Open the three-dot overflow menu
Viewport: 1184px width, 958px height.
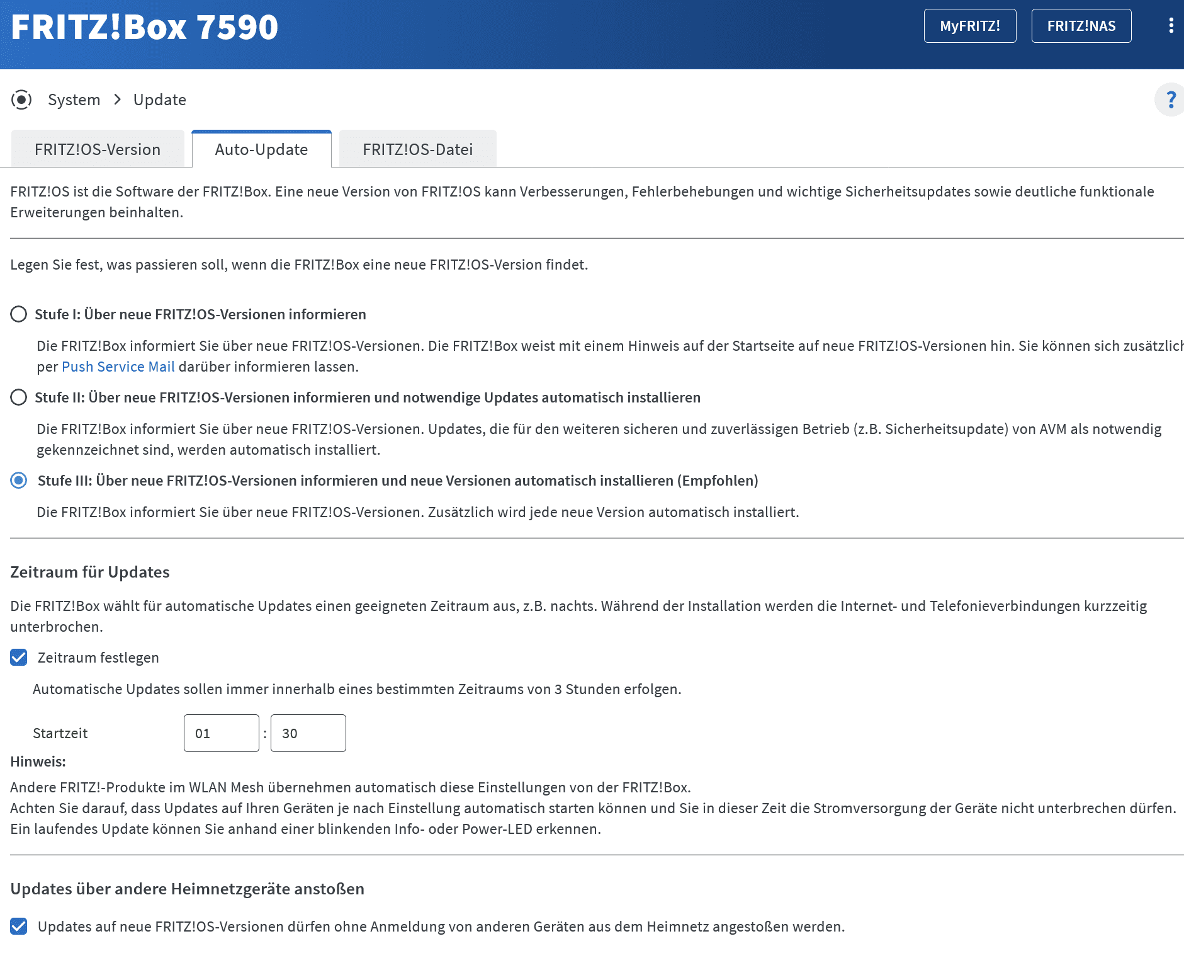click(1171, 26)
